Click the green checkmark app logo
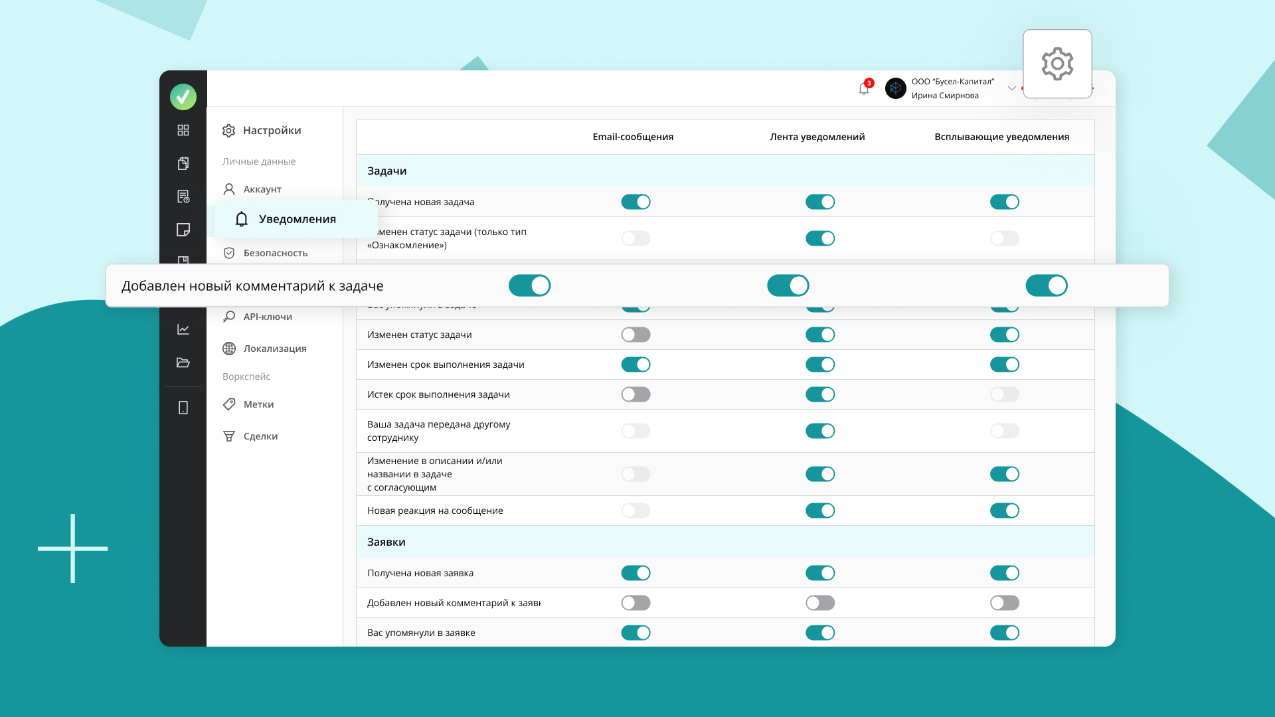The image size is (1275, 717). [x=183, y=97]
